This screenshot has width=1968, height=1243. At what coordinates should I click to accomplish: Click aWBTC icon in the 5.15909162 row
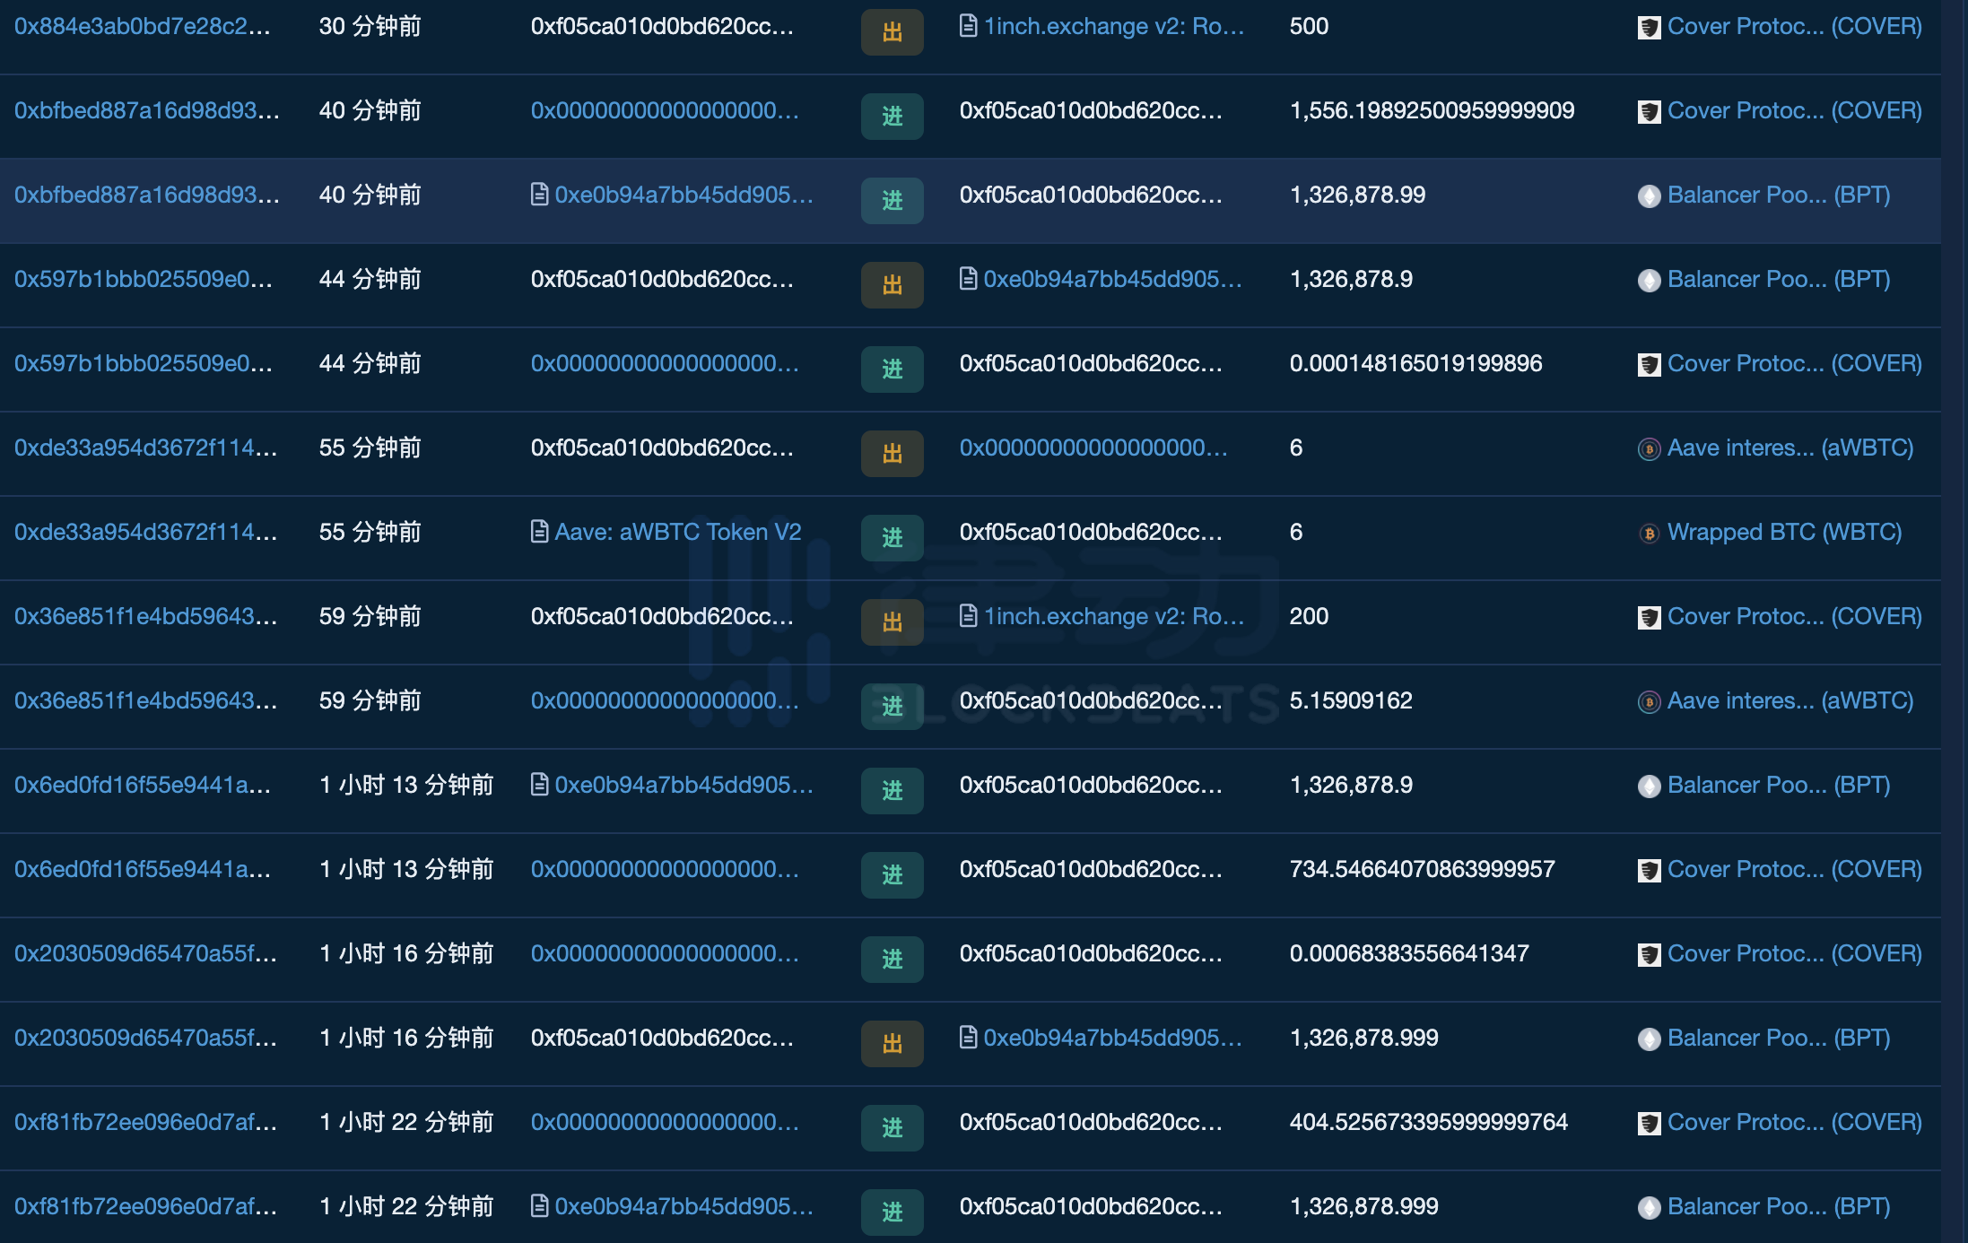(1649, 701)
